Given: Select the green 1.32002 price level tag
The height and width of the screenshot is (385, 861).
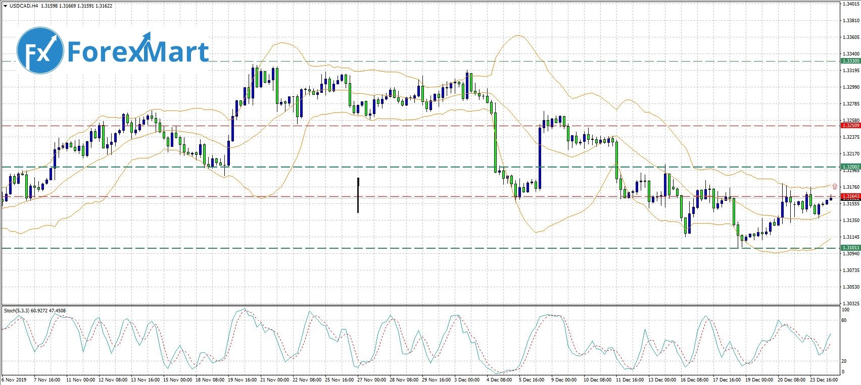Looking at the screenshot, I should [850, 167].
